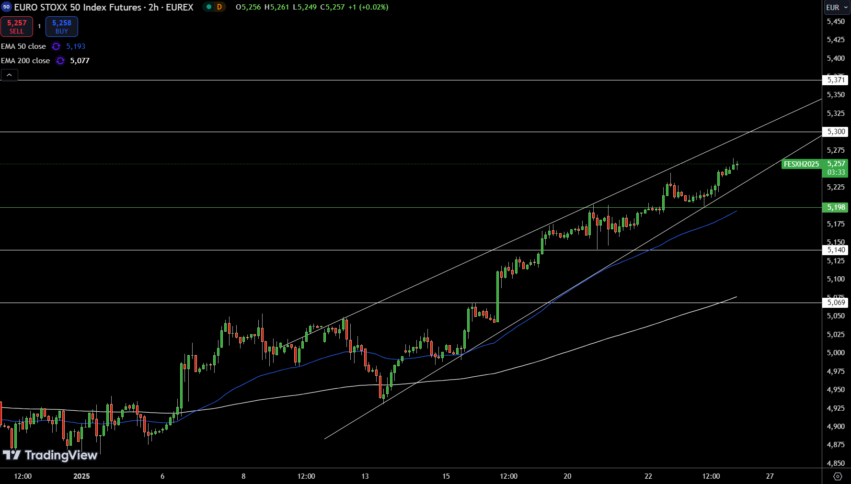Click the EMA 200 value 5,077
The height and width of the screenshot is (484, 851).
coord(80,61)
